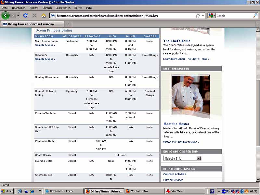The width and height of the screenshot is (260, 195).
Task: Open the Lesezeichen menu
Action: (x=63, y=8)
